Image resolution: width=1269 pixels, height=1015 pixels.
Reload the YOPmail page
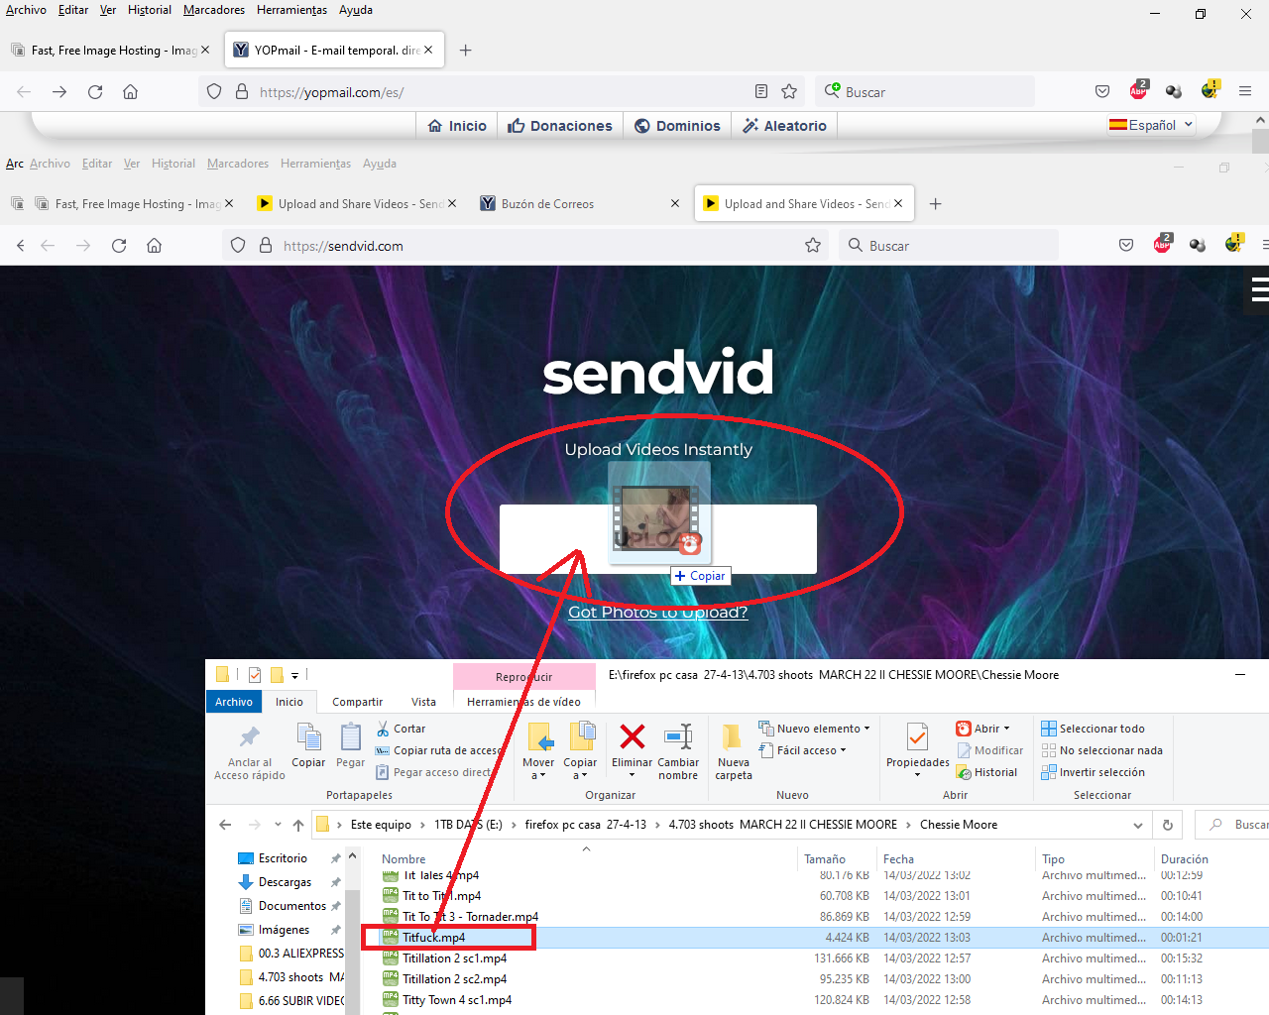[x=95, y=91]
